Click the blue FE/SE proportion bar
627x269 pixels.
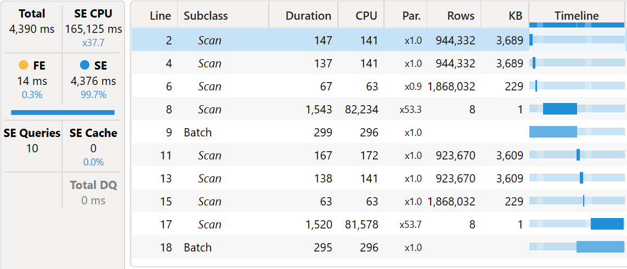(x=63, y=112)
